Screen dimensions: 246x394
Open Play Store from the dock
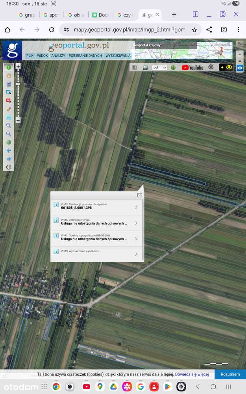(x=168, y=387)
